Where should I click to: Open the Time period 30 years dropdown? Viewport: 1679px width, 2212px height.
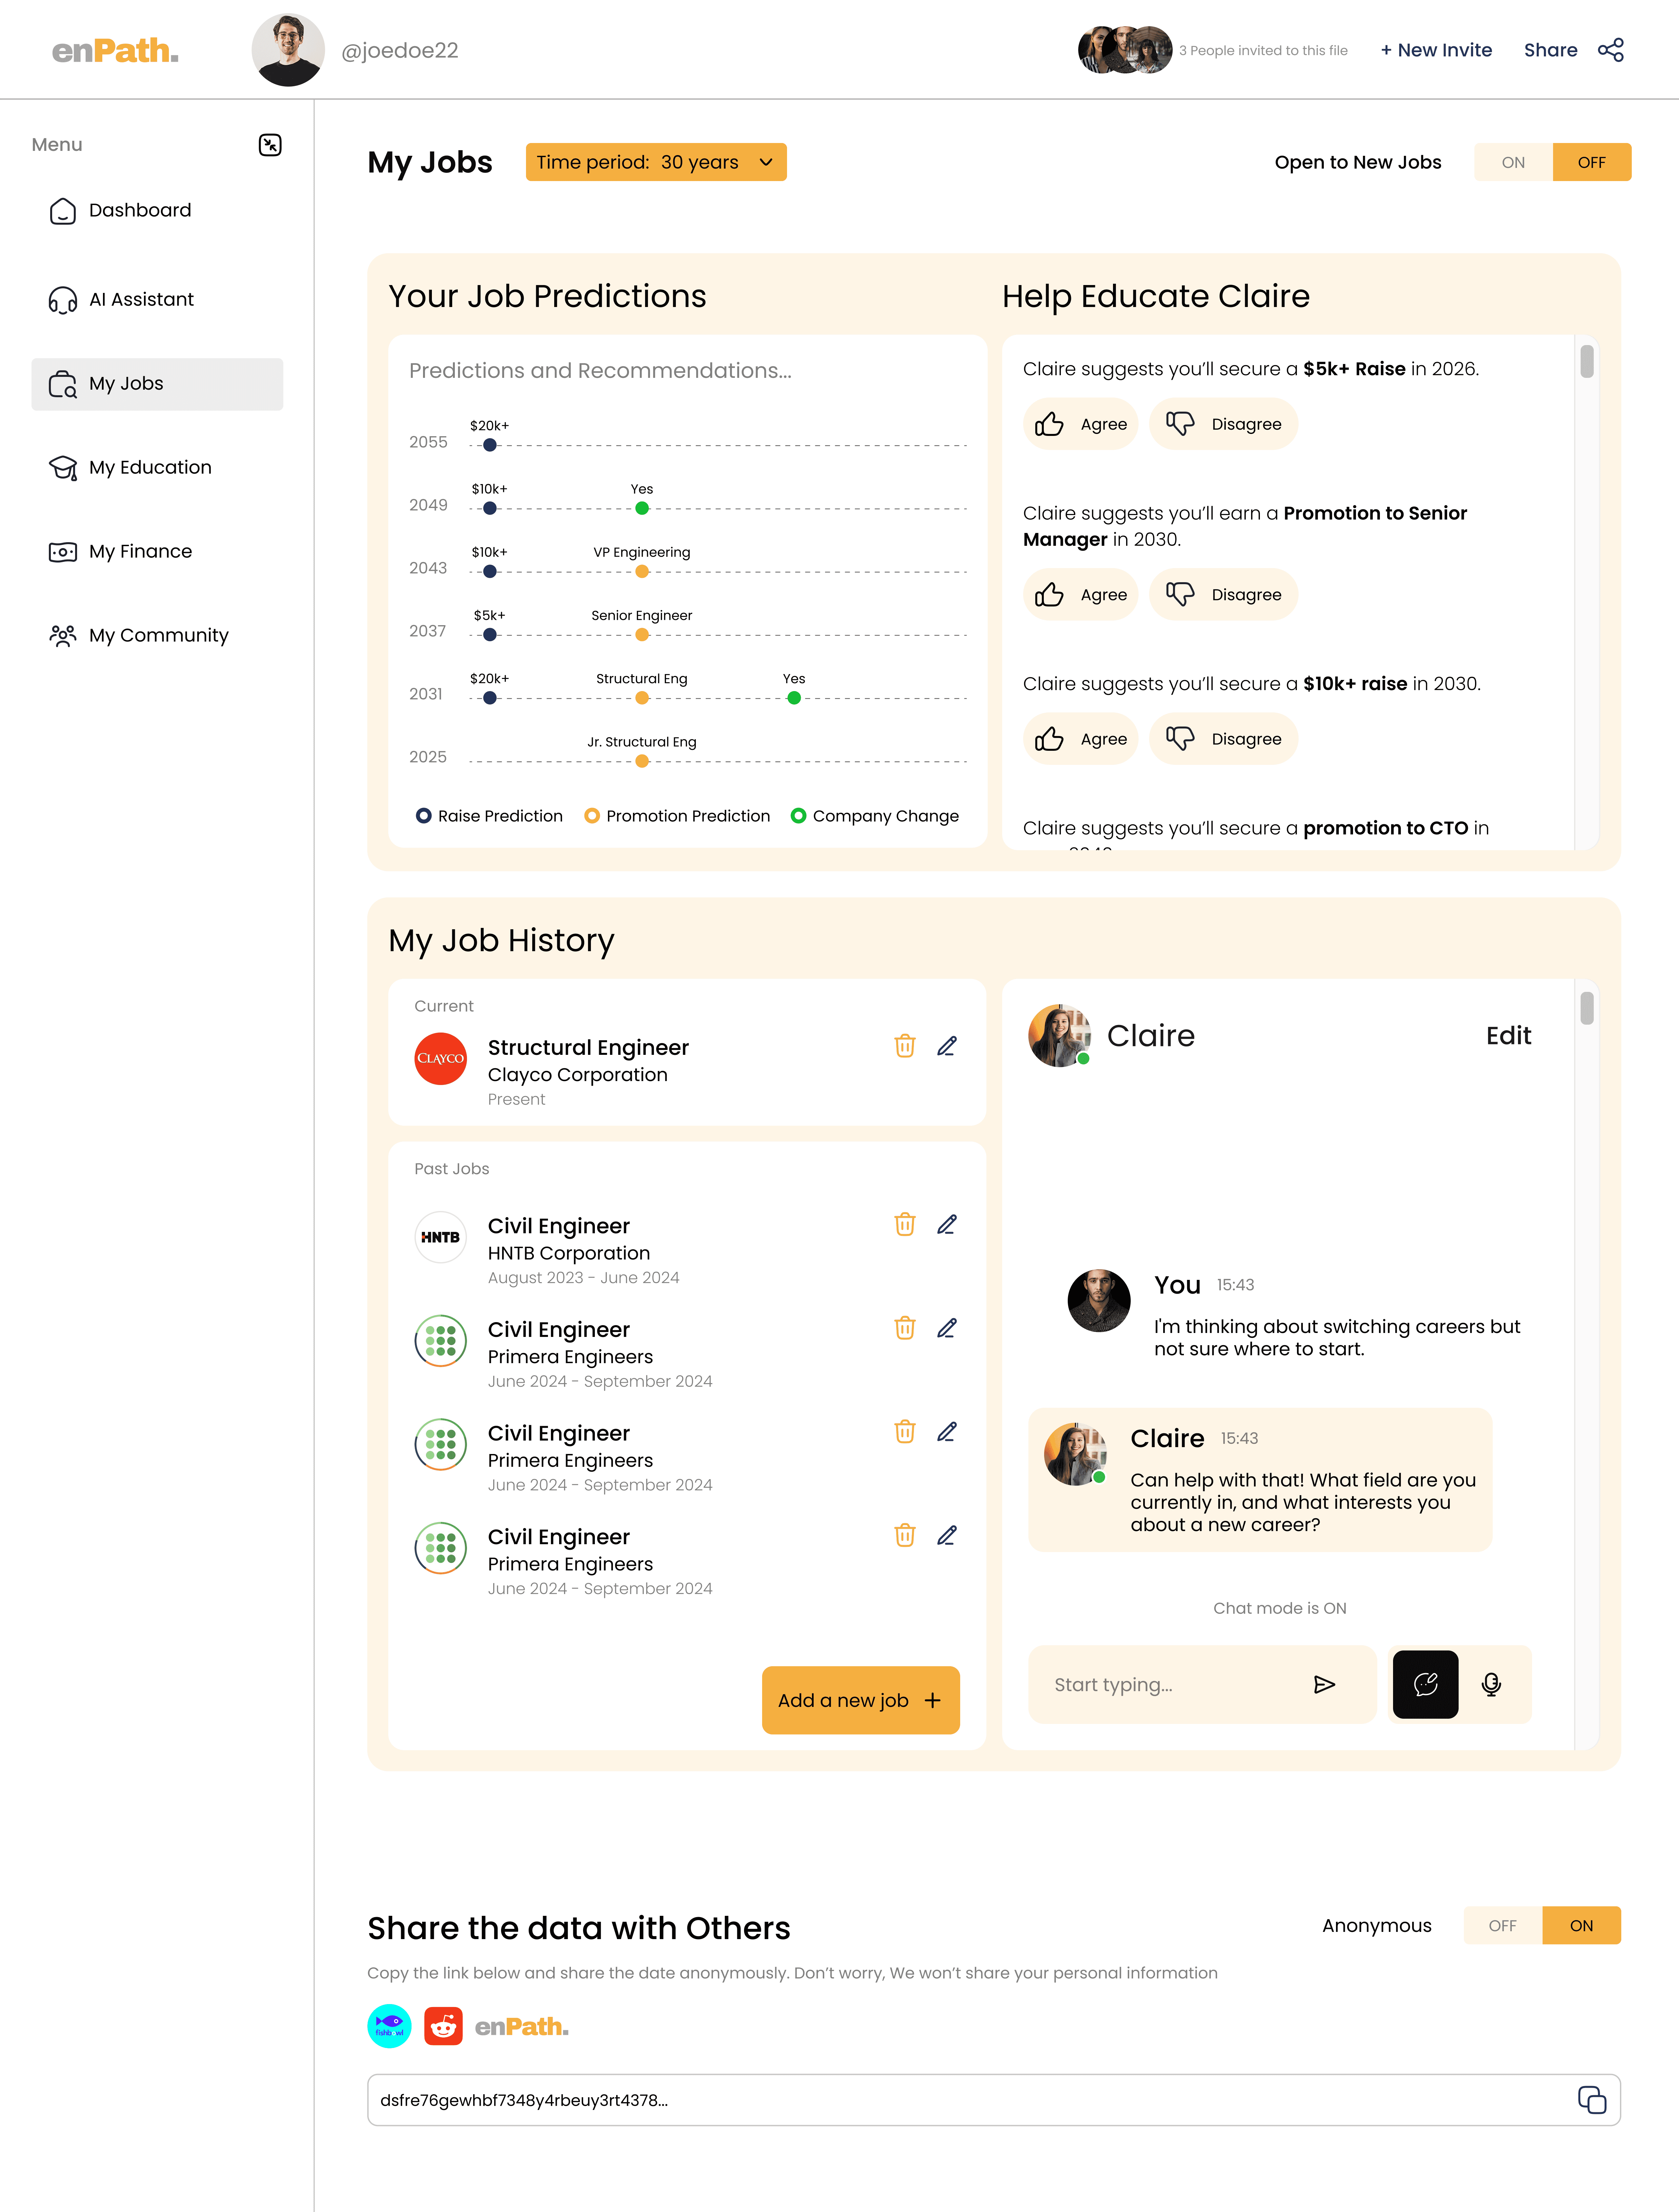pos(656,162)
